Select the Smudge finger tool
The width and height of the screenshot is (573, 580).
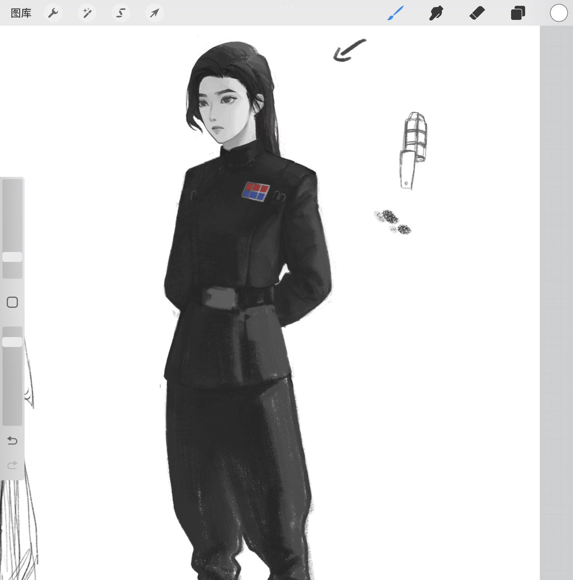click(436, 13)
